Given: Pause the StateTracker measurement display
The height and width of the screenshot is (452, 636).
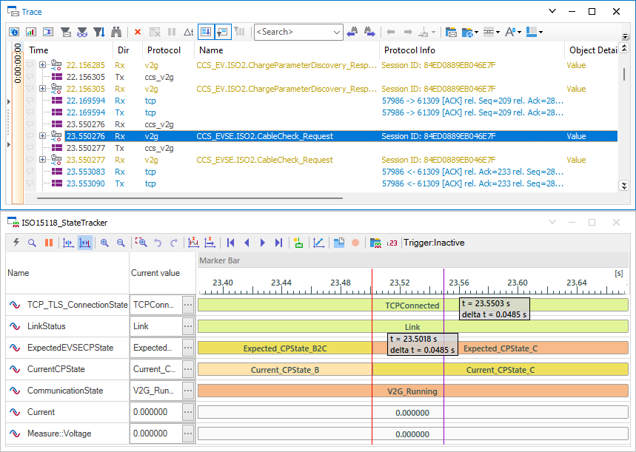Looking at the screenshot, I should pyautogui.click(x=49, y=243).
